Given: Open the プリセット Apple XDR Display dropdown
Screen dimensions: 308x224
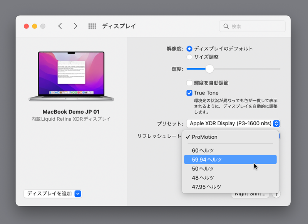Looking at the screenshot, I should 233,123.
